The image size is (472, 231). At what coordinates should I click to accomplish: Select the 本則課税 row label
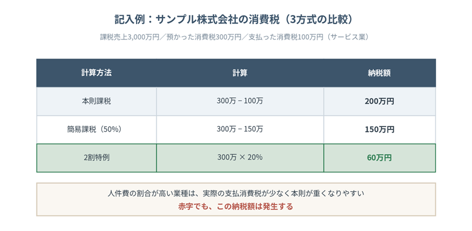tap(96, 101)
